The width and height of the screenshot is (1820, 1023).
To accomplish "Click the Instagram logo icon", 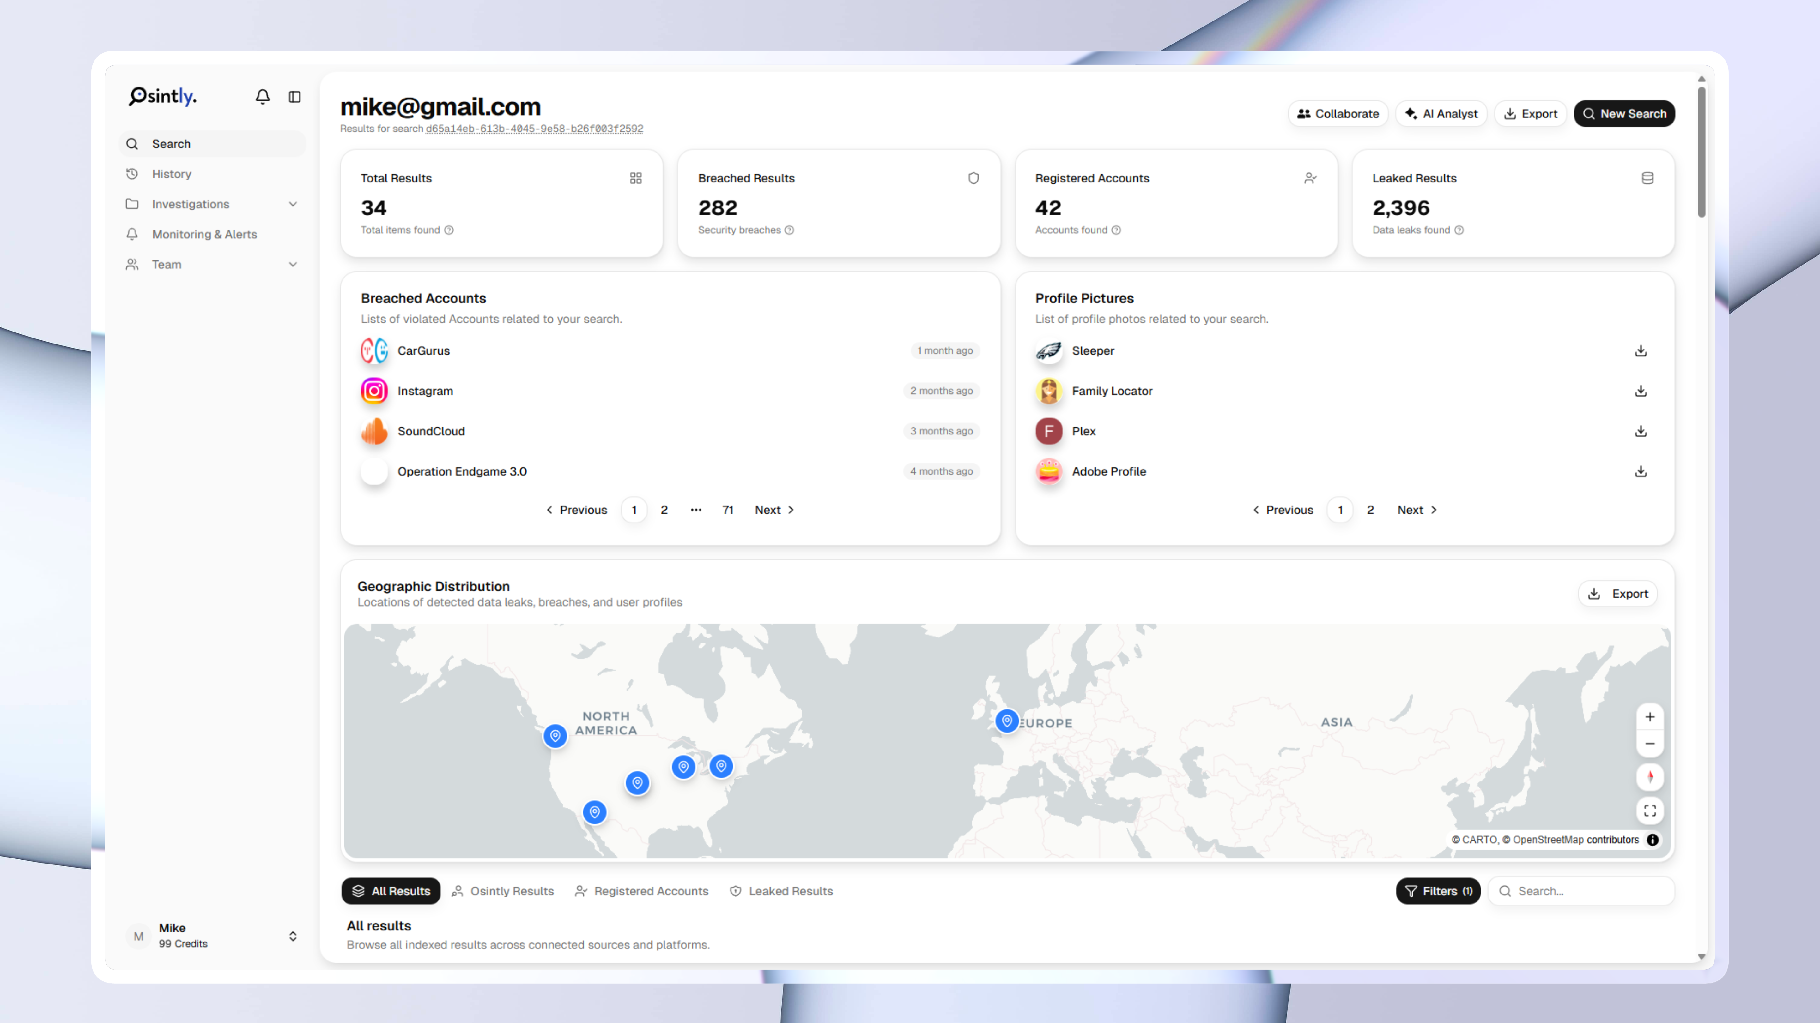I will coord(374,391).
